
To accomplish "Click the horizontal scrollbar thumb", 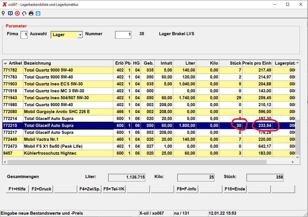I will coord(137,162).
